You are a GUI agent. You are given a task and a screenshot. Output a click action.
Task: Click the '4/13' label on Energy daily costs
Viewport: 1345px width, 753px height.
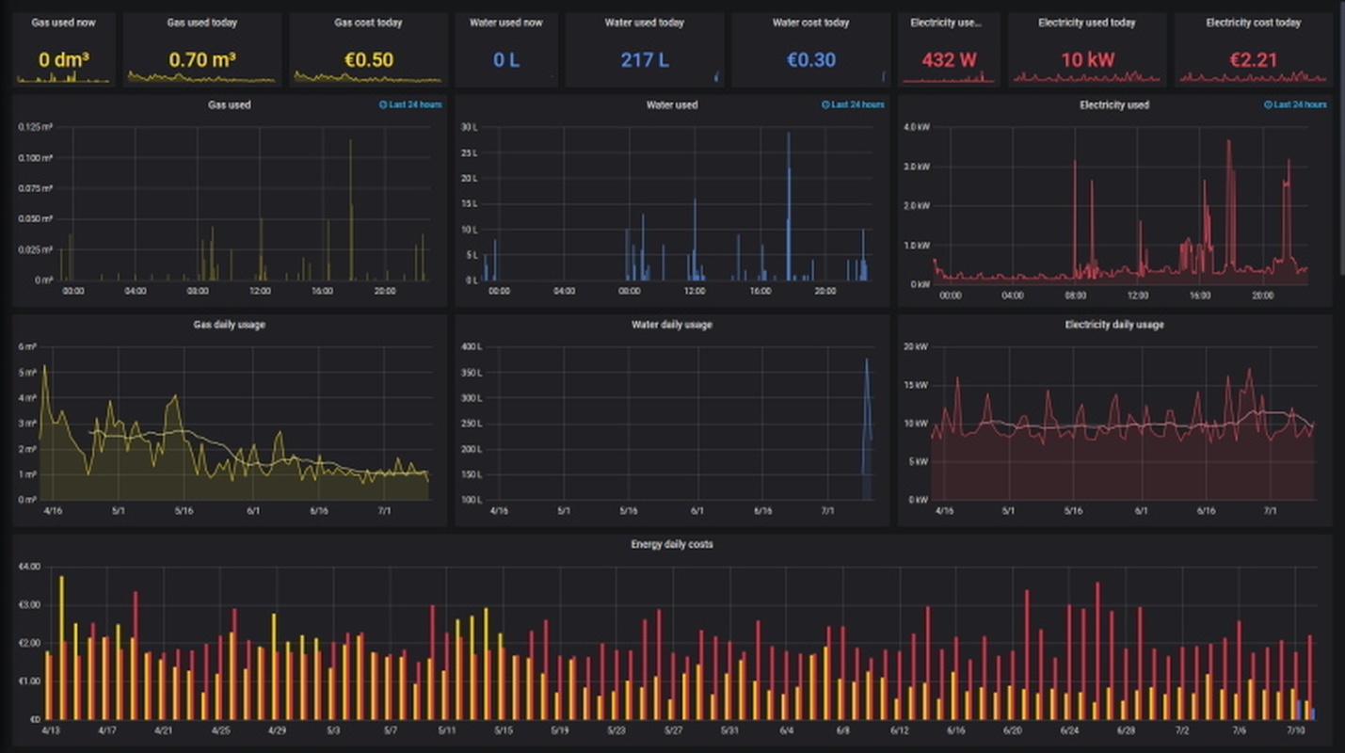pos(50,730)
